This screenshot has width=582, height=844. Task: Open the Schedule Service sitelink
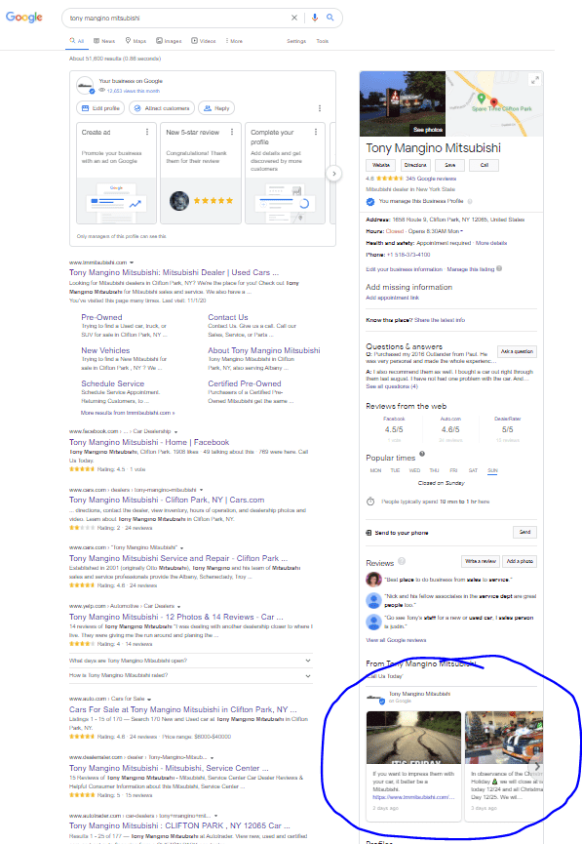tap(112, 383)
